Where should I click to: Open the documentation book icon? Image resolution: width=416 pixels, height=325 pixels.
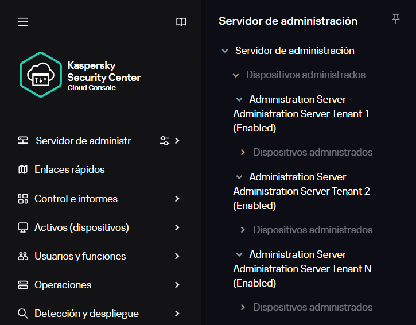click(x=181, y=22)
